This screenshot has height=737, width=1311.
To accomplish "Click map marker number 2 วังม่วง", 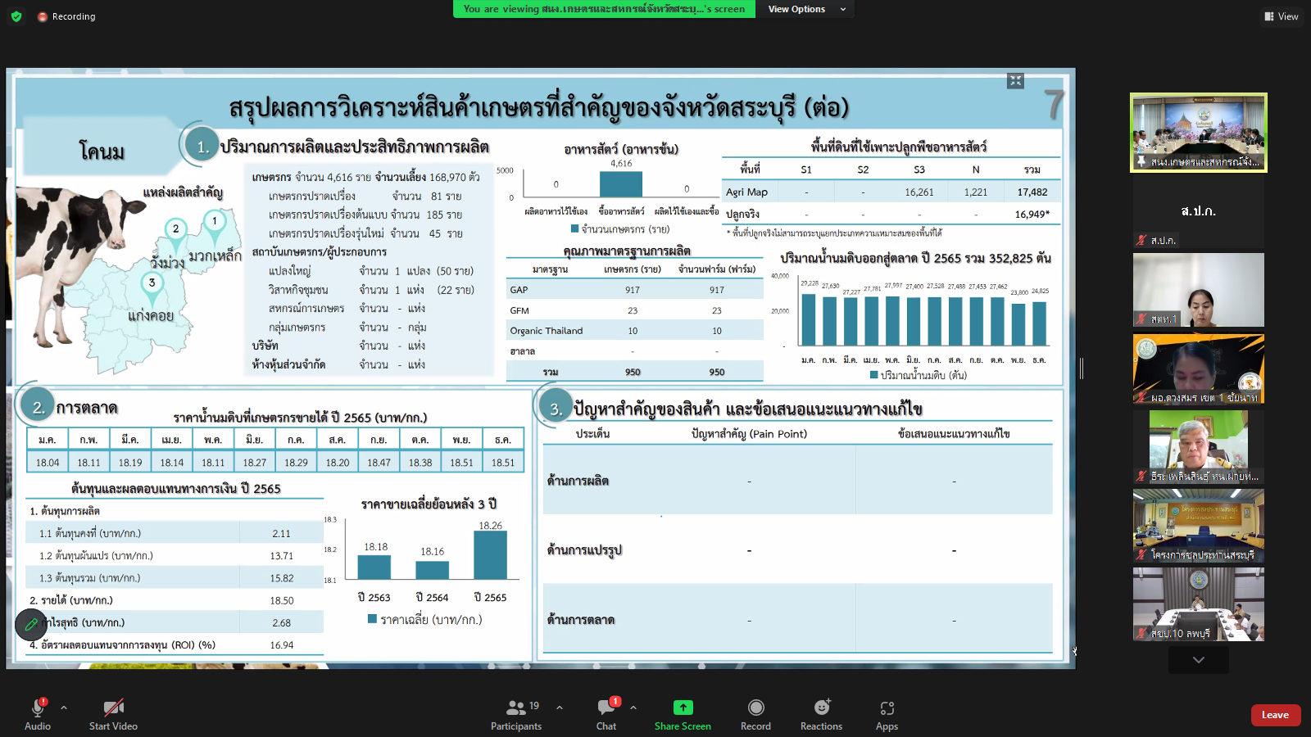I will coord(175,231).
